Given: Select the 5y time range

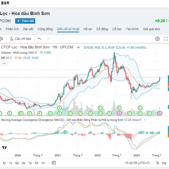Looking at the screenshot, I should point(4,163).
